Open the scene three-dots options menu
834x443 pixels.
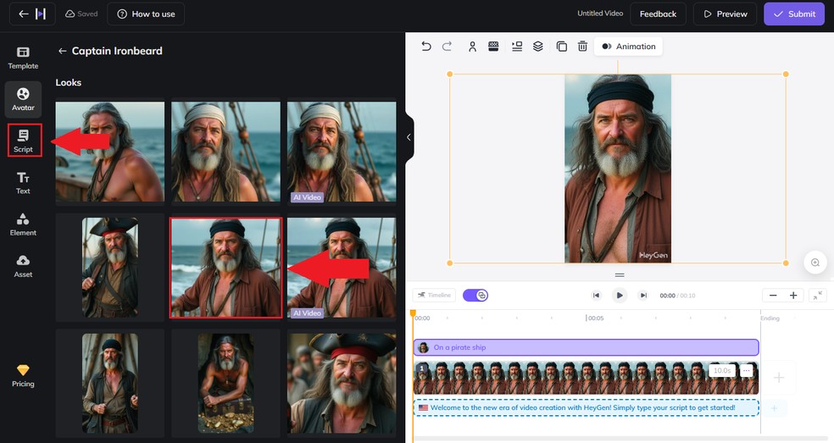tap(746, 371)
